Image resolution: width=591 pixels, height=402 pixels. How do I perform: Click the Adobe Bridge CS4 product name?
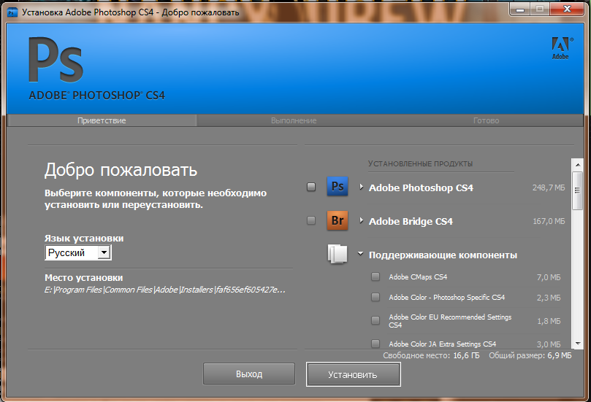[x=411, y=221]
